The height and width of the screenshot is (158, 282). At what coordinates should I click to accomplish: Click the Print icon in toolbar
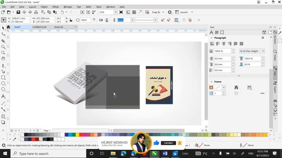36,12
